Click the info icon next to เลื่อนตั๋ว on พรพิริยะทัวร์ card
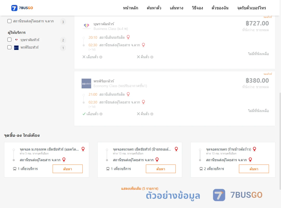 point(101,114)
